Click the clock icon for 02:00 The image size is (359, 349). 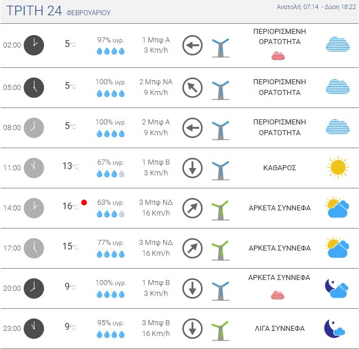coord(34,45)
